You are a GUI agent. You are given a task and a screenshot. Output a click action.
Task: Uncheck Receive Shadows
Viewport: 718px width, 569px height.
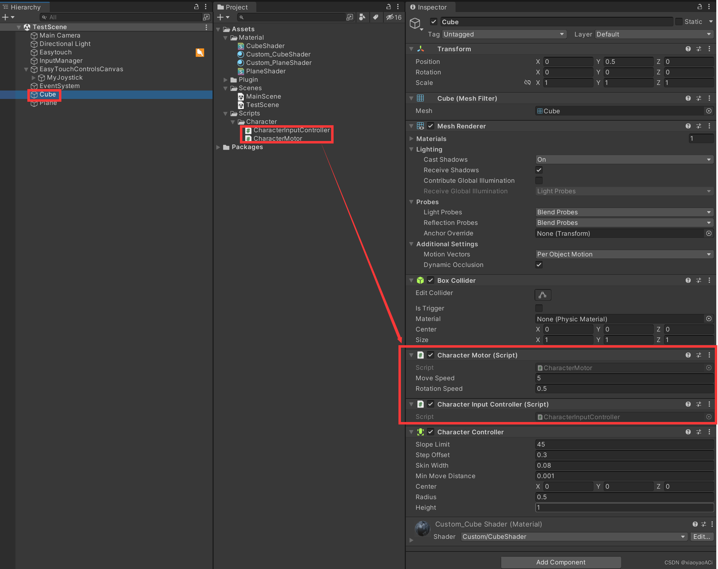(x=539, y=170)
